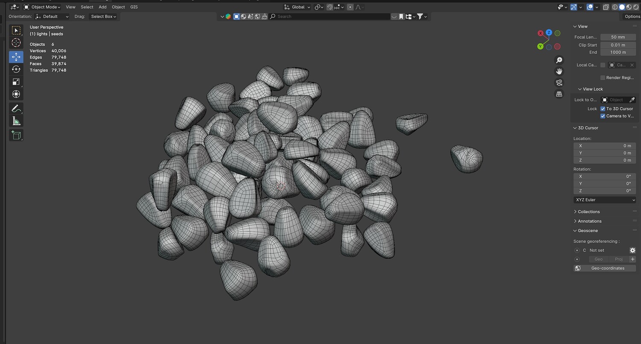Collapse the Geoscene panel
This screenshot has height=344, width=641.
(575, 231)
